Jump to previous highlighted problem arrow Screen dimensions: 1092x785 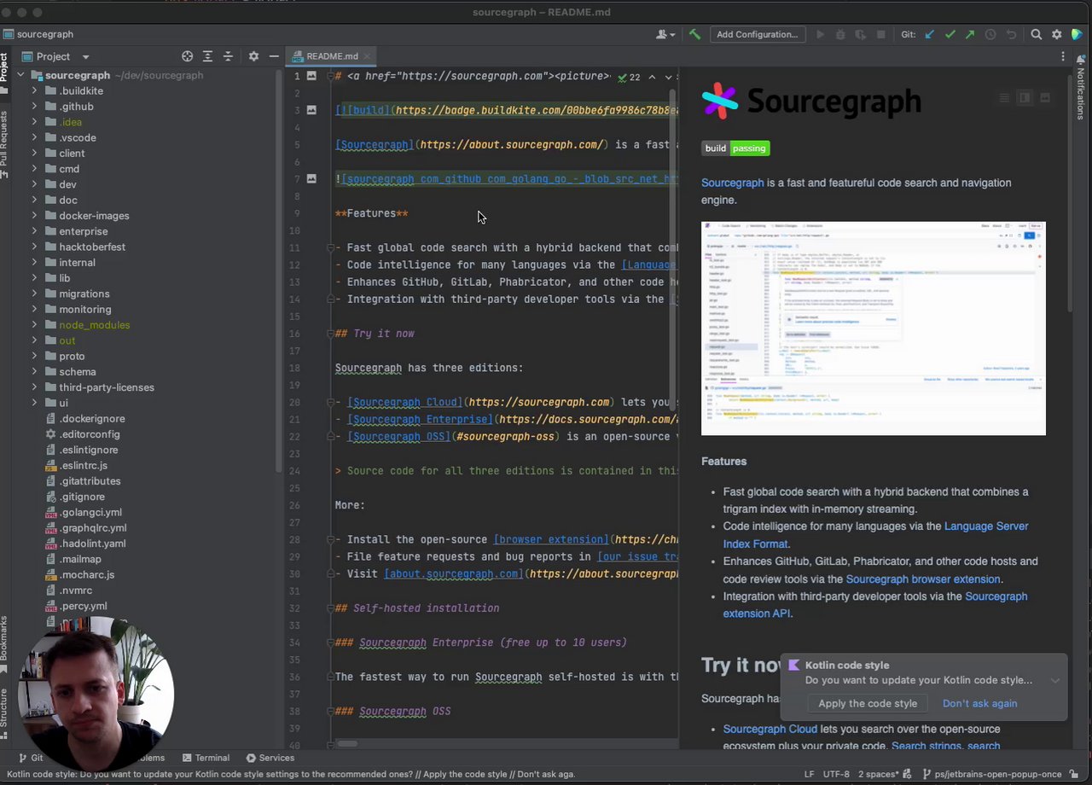click(x=652, y=77)
